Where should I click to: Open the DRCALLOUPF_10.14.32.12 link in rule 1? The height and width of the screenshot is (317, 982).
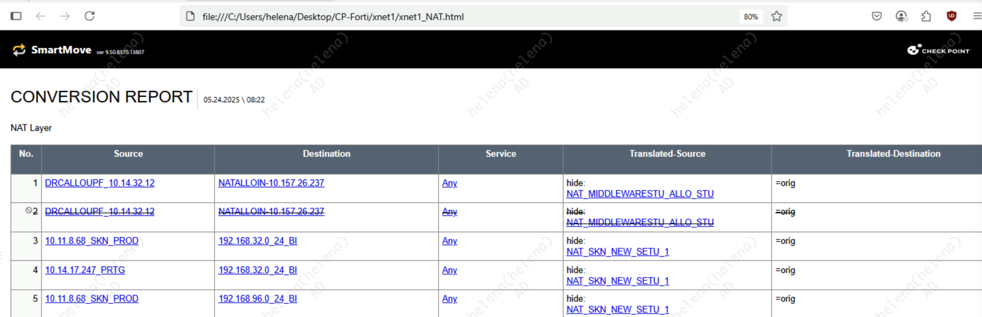[99, 183]
